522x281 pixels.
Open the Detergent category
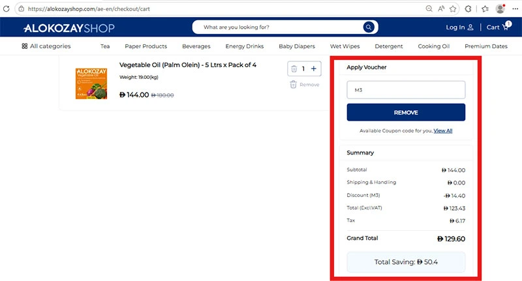coord(388,46)
